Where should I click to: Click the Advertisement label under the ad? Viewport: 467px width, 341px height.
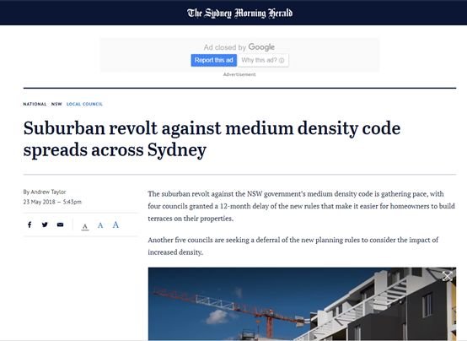coord(239,74)
